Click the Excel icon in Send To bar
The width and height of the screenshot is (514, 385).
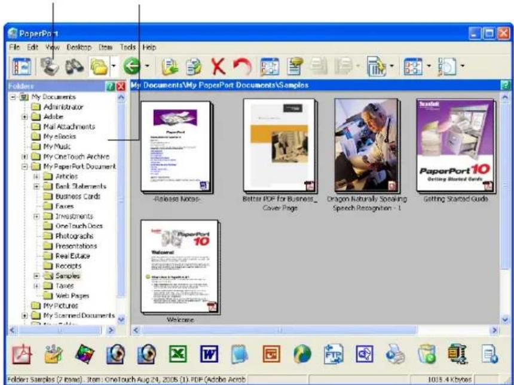tap(178, 355)
